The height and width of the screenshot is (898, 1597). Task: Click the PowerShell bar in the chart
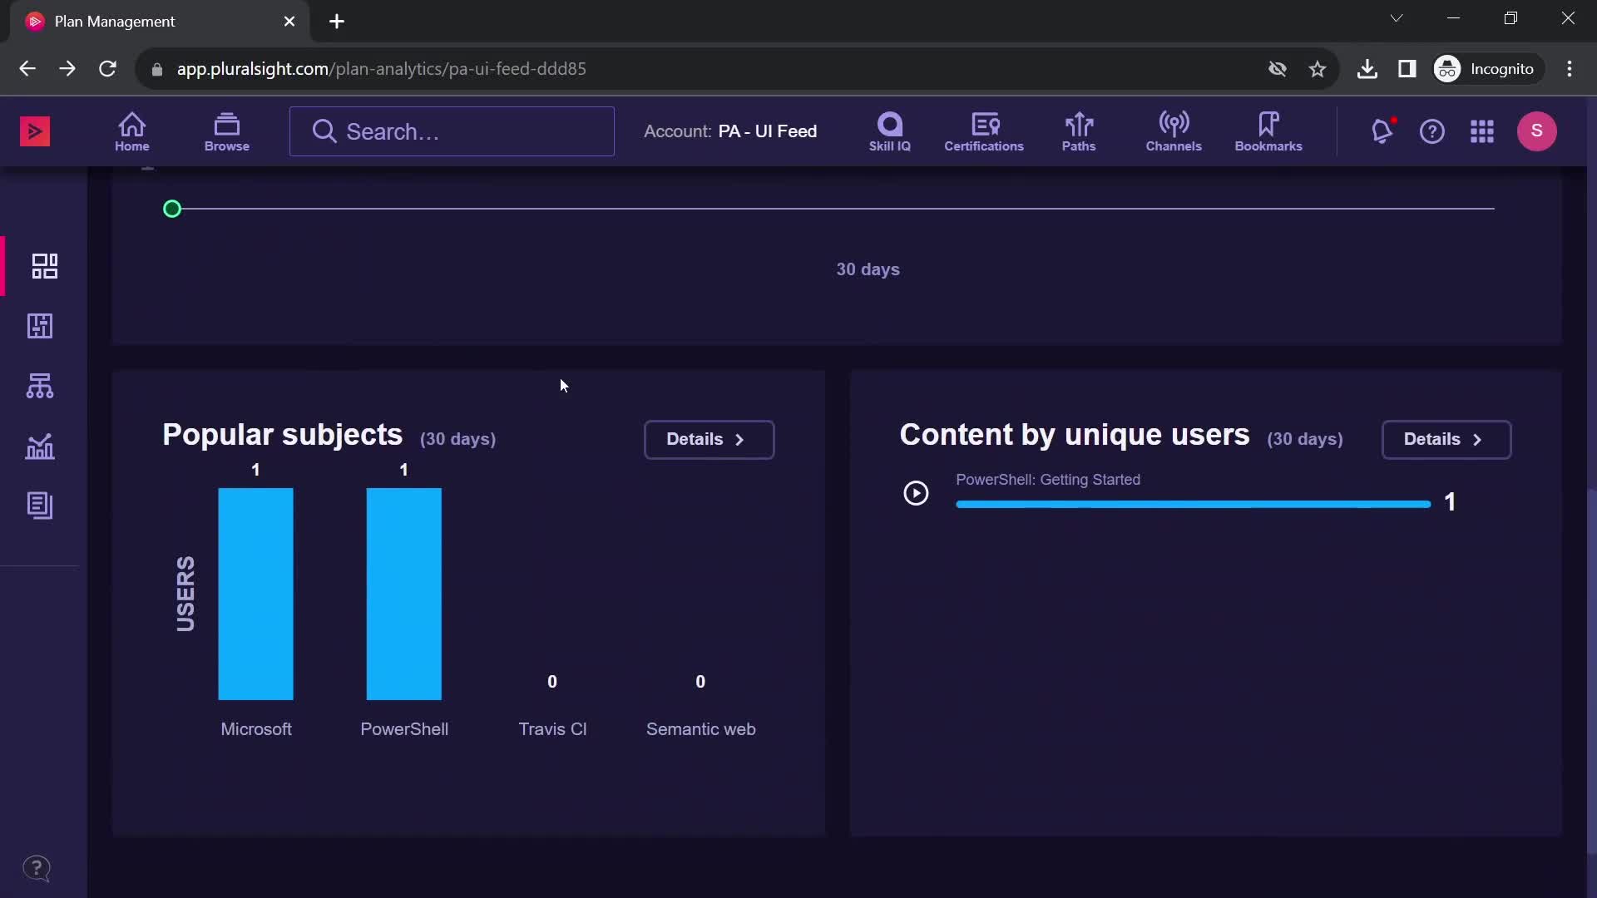tap(403, 594)
